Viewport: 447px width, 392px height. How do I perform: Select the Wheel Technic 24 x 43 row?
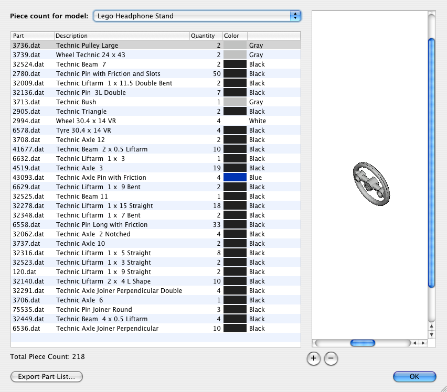(x=156, y=55)
